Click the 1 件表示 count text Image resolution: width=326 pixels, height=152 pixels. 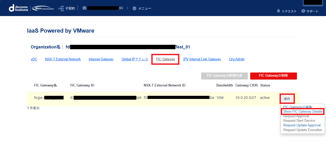pyautogui.click(x=33, y=108)
